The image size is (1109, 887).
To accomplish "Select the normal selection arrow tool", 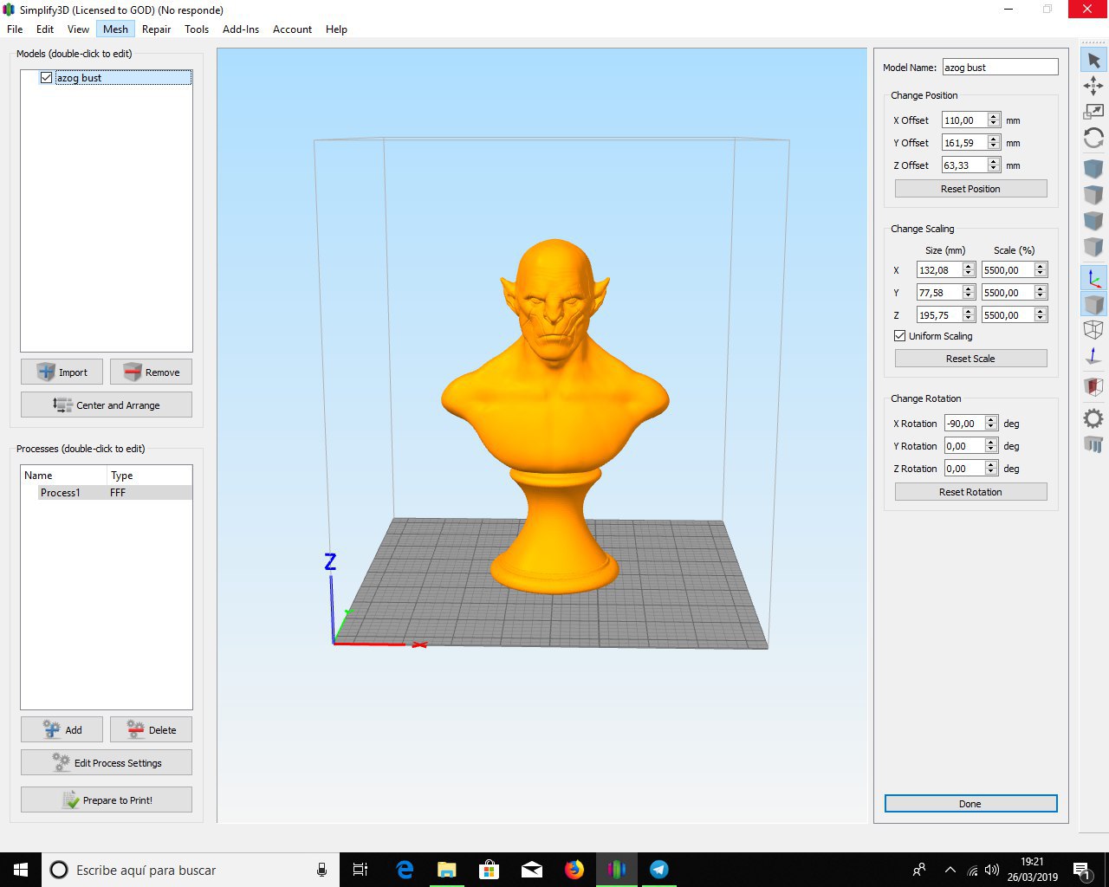I will coord(1093,60).
